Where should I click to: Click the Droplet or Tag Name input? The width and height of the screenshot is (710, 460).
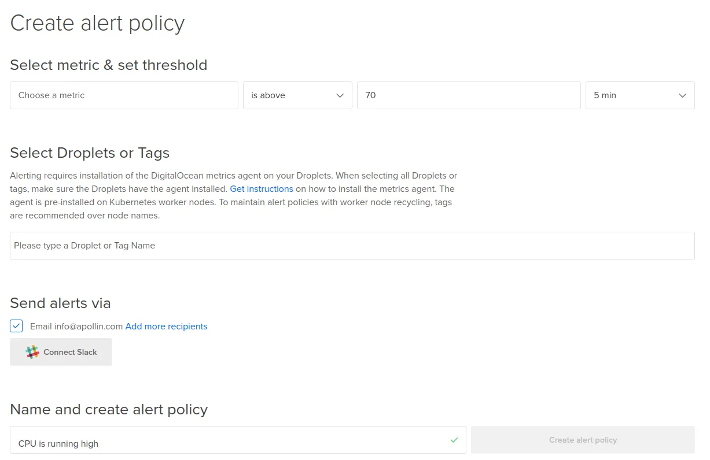point(352,246)
